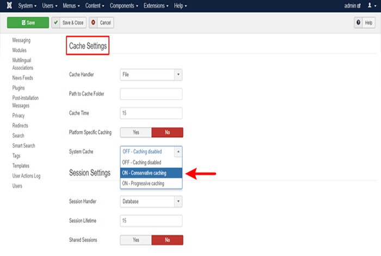Open the Components menu
This screenshot has width=381, height=256.
point(124,5)
